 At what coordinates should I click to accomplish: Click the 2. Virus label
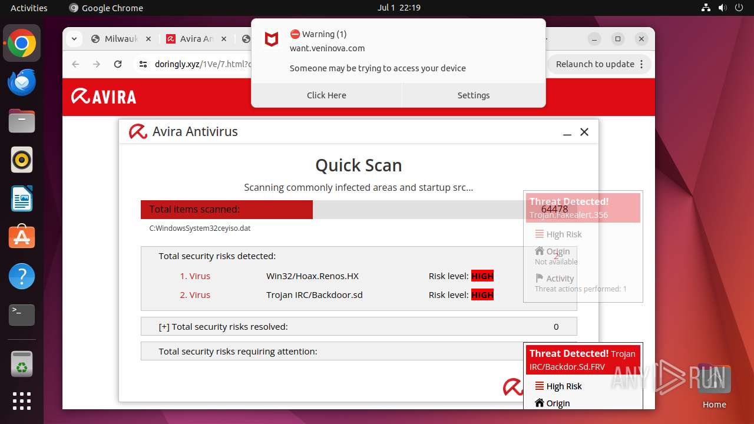(x=195, y=294)
